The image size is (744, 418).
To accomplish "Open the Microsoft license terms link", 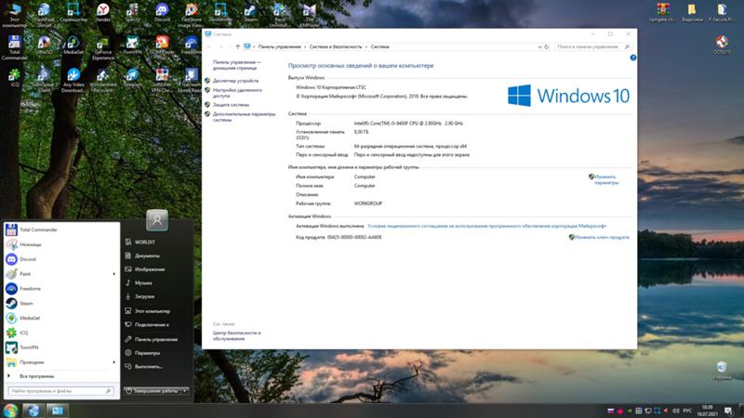I will [x=486, y=227].
